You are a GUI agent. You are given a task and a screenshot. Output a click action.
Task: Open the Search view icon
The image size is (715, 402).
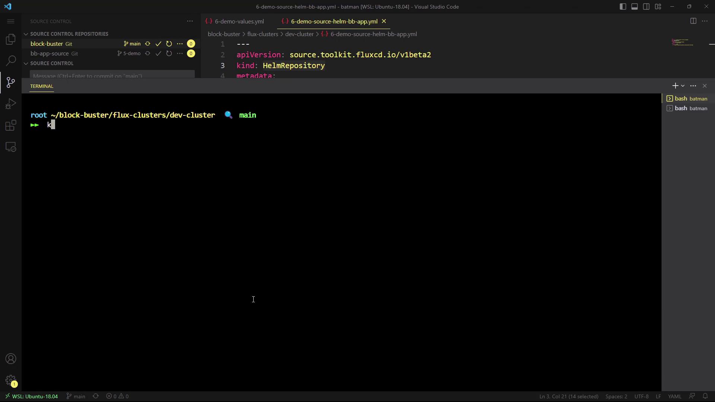pos(11,60)
